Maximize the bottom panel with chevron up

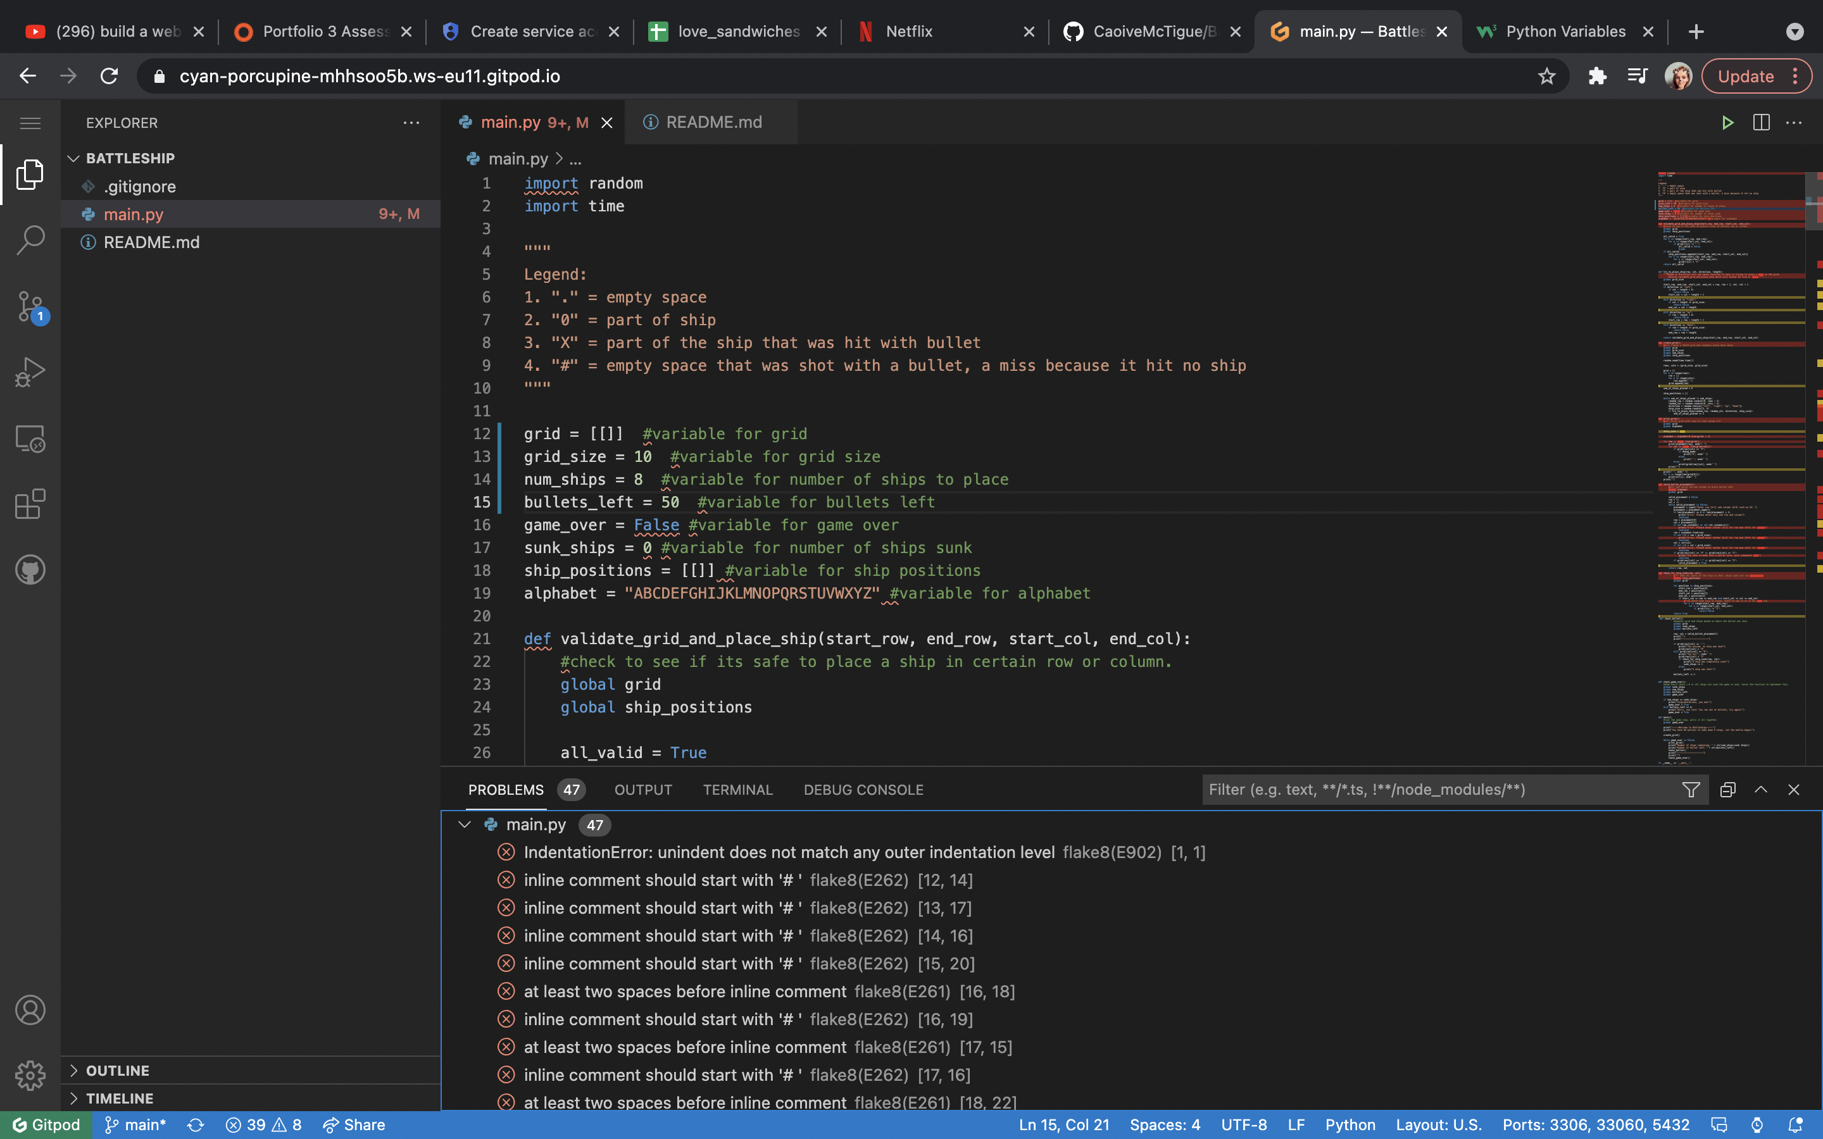1760,790
